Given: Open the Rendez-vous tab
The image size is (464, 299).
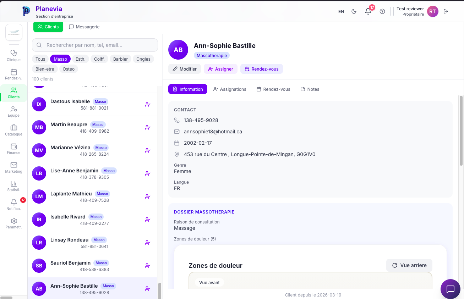Looking at the screenshot, I should click(273, 89).
